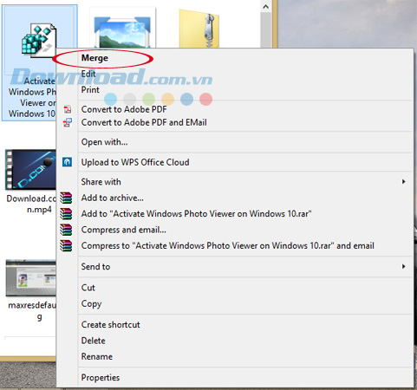Expand the Share with submenu arrow
Viewport: 417px width, 390px height.
click(x=404, y=182)
